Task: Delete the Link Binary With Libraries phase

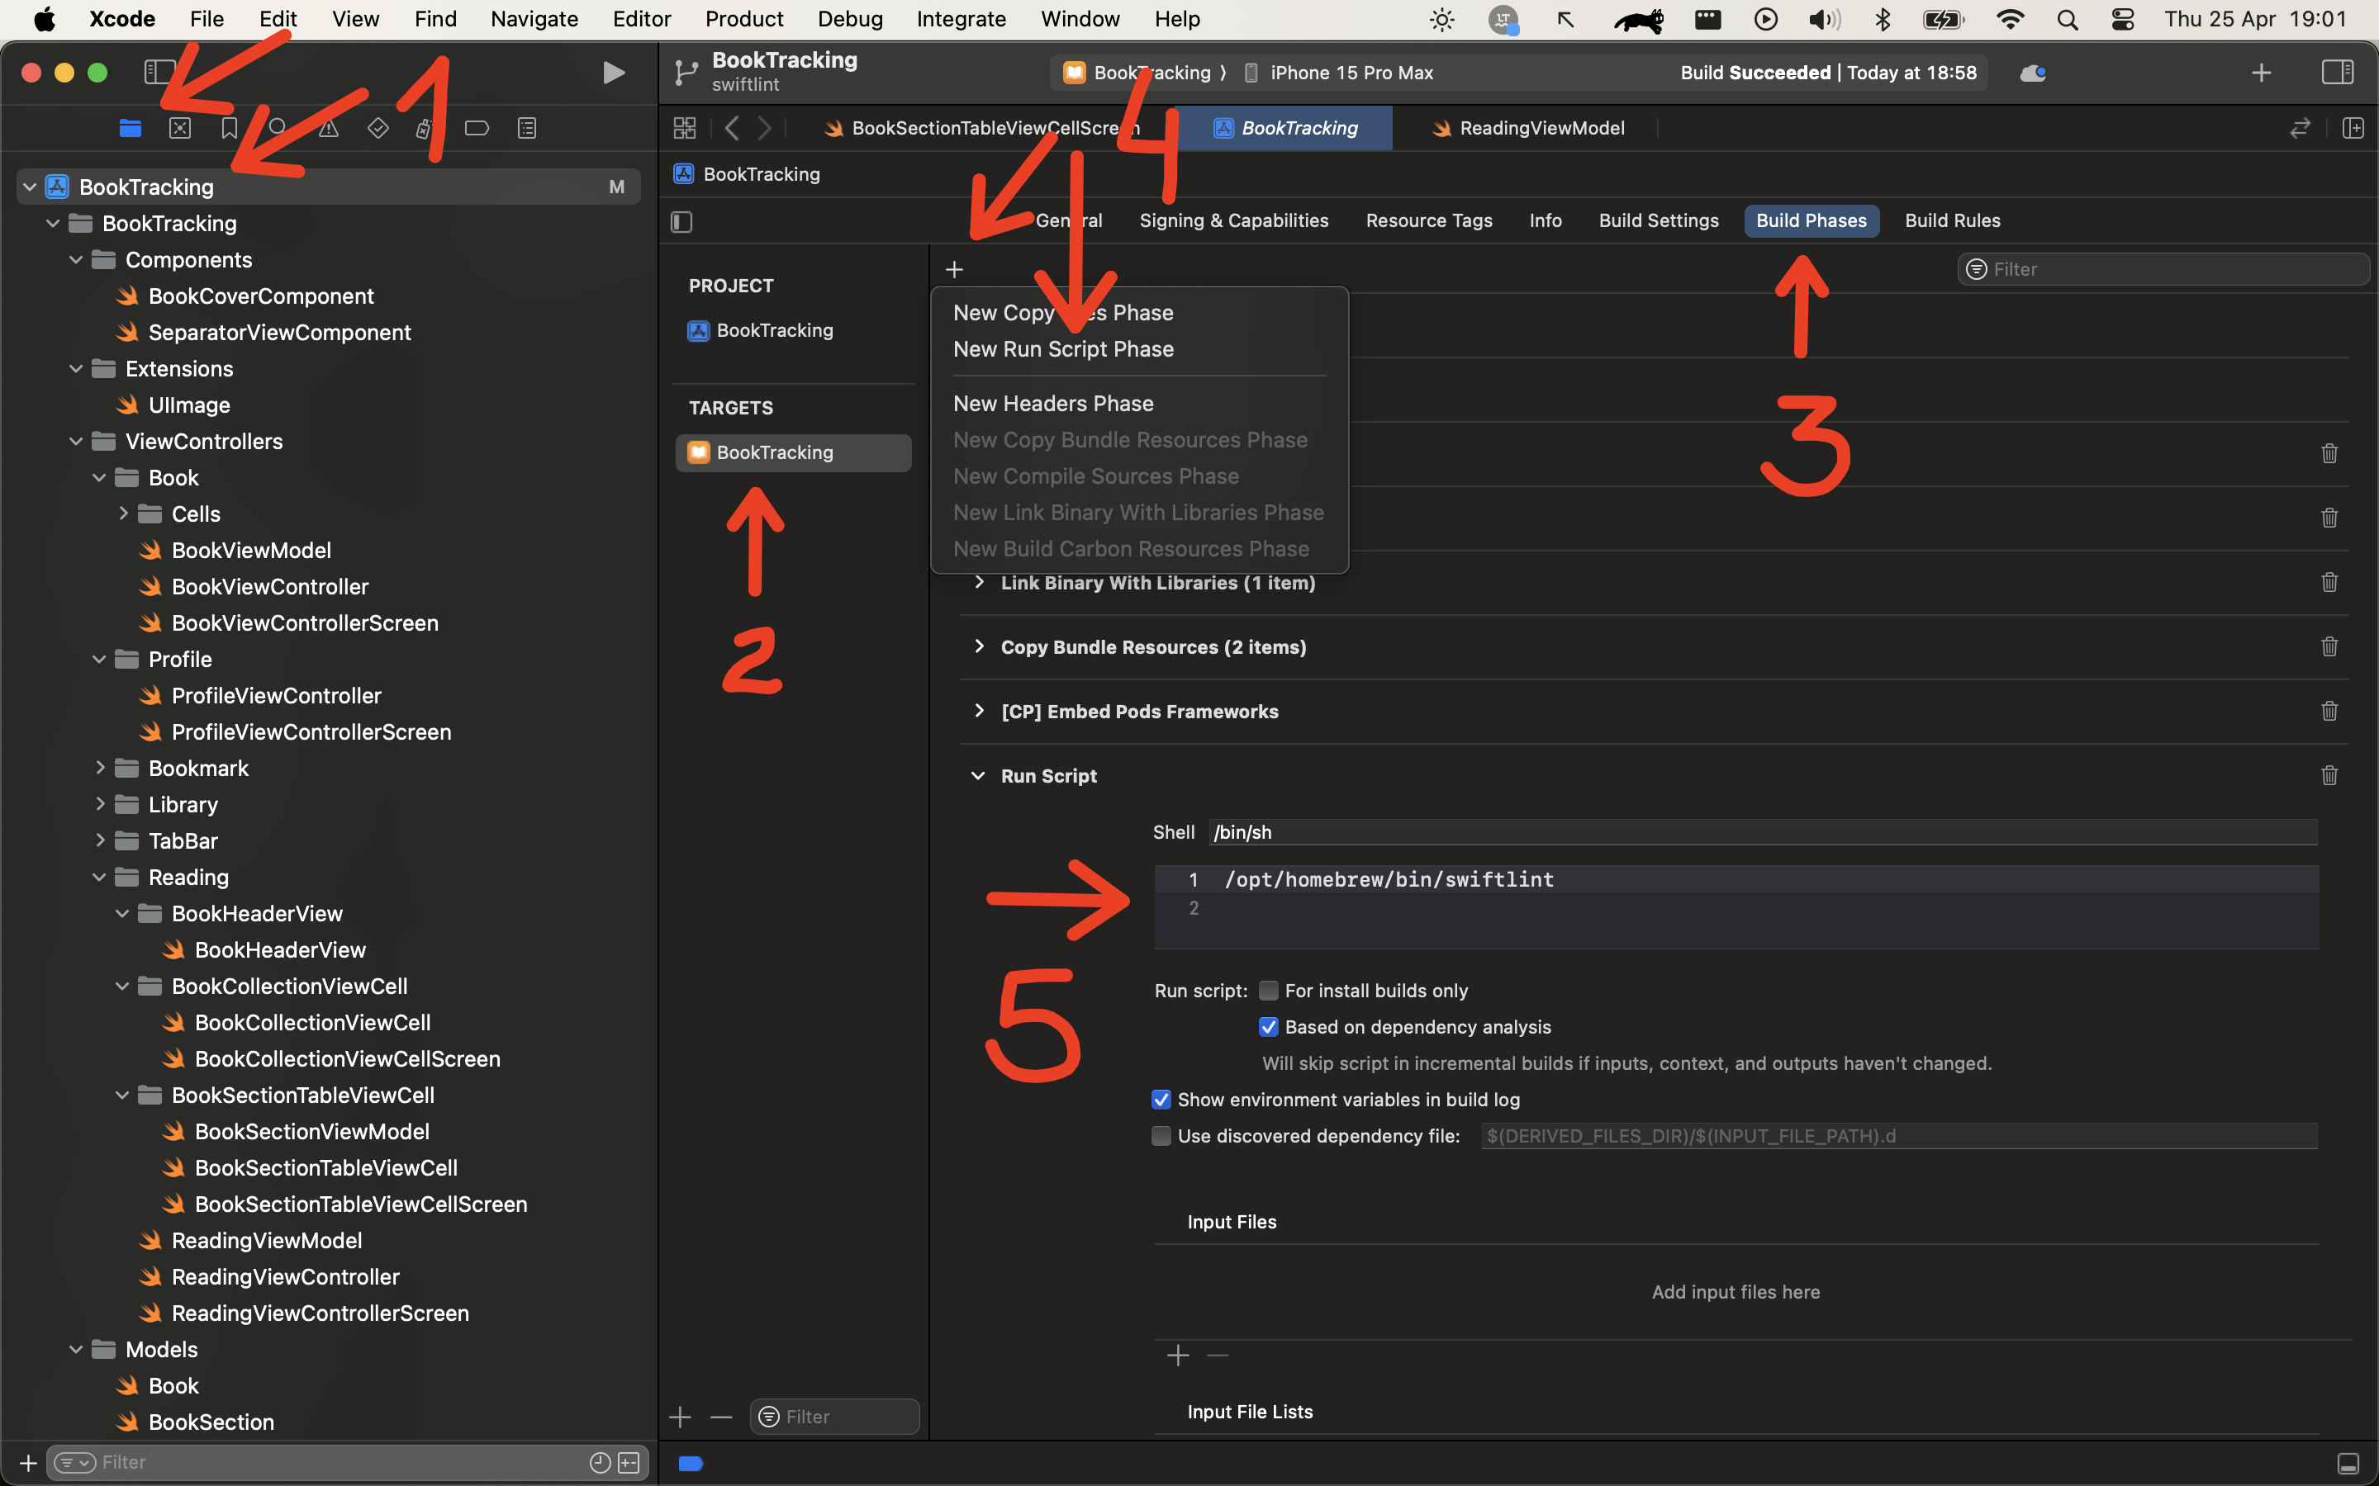Action: pos(2329,582)
